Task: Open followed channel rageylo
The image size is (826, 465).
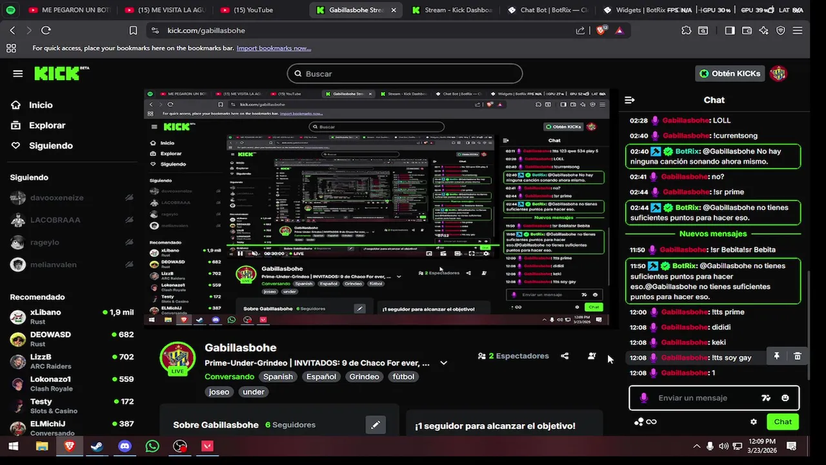Action: pos(72,242)
